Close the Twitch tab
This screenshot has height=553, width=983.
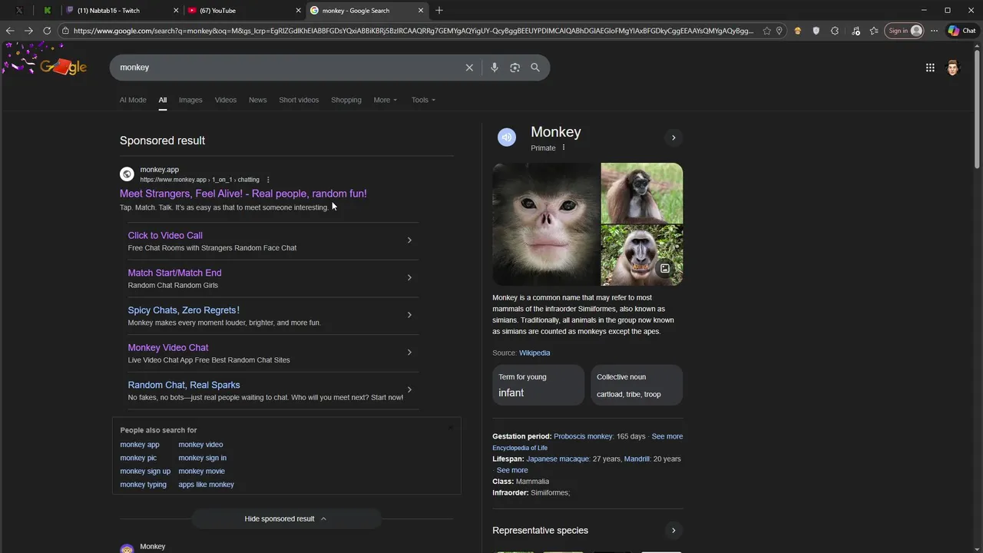coord(176,10)
